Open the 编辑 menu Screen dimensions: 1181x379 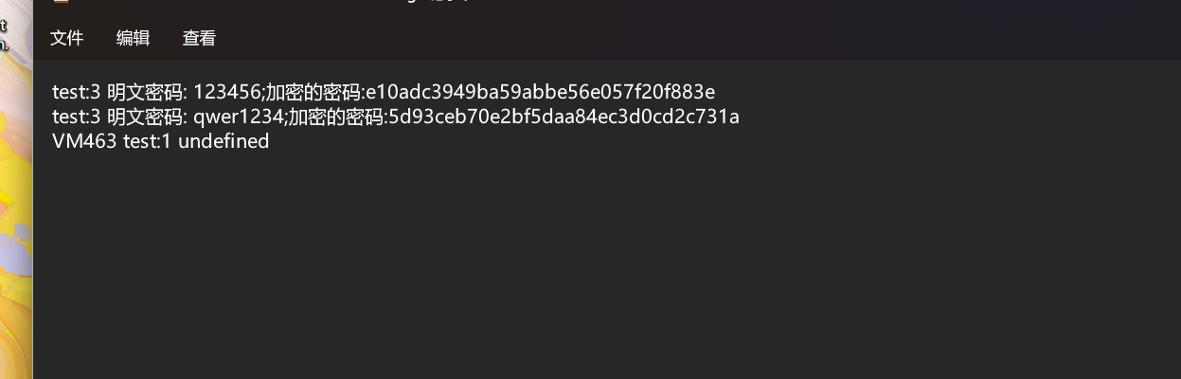pos(133,38)
